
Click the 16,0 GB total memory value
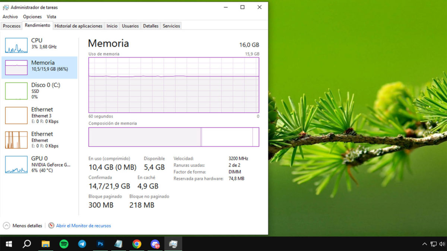point(249,45)
